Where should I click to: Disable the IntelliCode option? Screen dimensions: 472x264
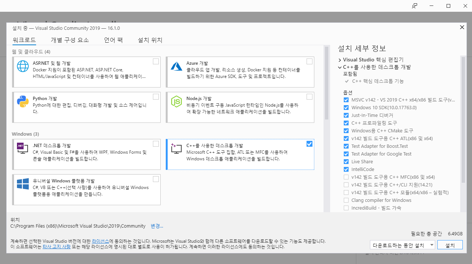pos(346,170)
